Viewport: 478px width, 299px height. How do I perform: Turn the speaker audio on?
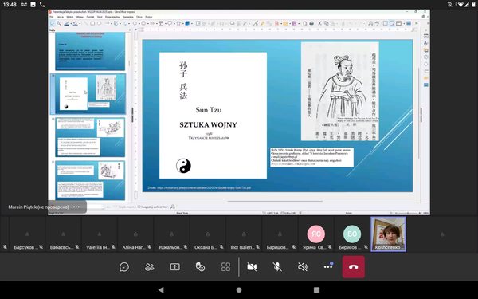click(x=303, y=267)
